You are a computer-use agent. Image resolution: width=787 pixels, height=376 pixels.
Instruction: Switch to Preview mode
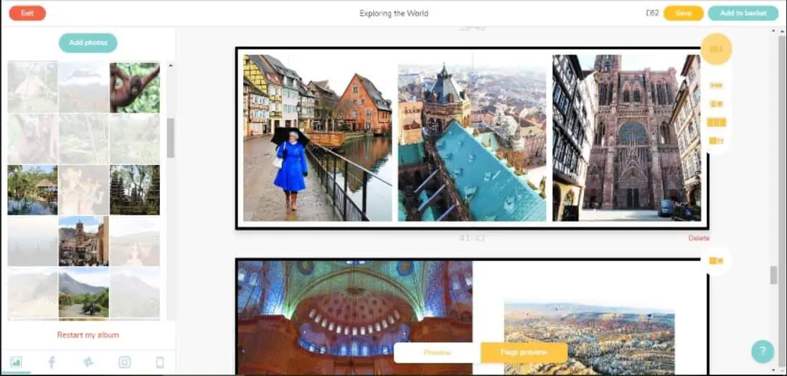click(437, 352)
